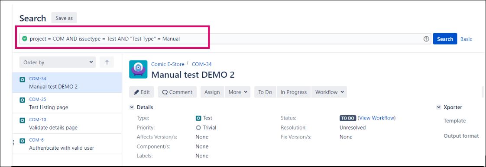
Task: Click the Test icon beside COM-10
Action: tap(23, 120)
